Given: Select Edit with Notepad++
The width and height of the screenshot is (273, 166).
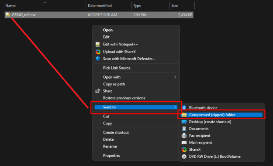Looking at the screenshot, I should click(120, 44).
